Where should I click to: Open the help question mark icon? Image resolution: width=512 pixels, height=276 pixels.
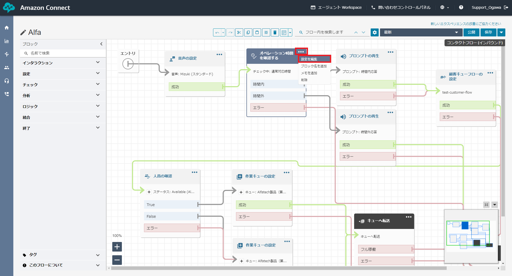pos(461,7)
